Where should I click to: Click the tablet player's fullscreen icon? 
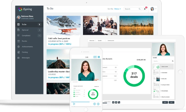click(x=119, y=102)
